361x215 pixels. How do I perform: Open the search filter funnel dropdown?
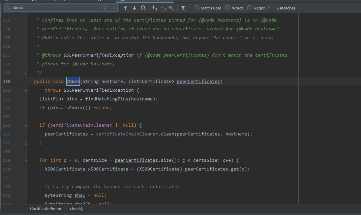[x=183, y=8]
